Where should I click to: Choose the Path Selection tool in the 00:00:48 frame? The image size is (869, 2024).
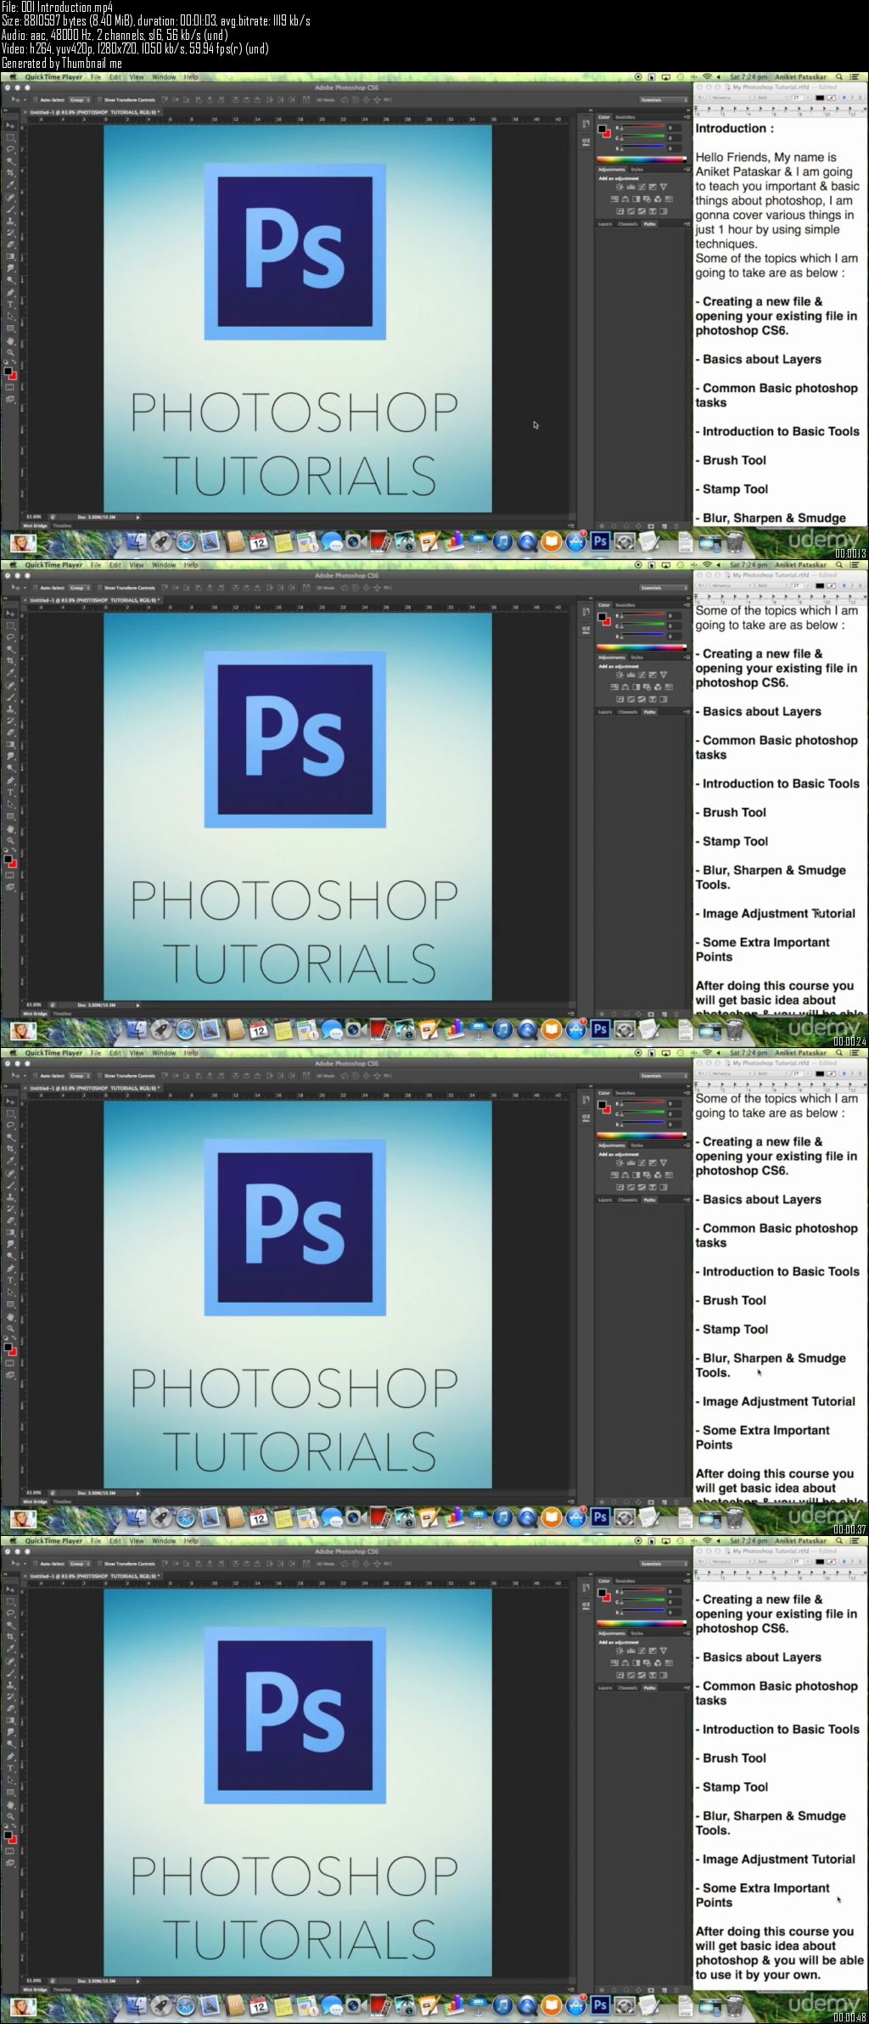click(10, 1780)
